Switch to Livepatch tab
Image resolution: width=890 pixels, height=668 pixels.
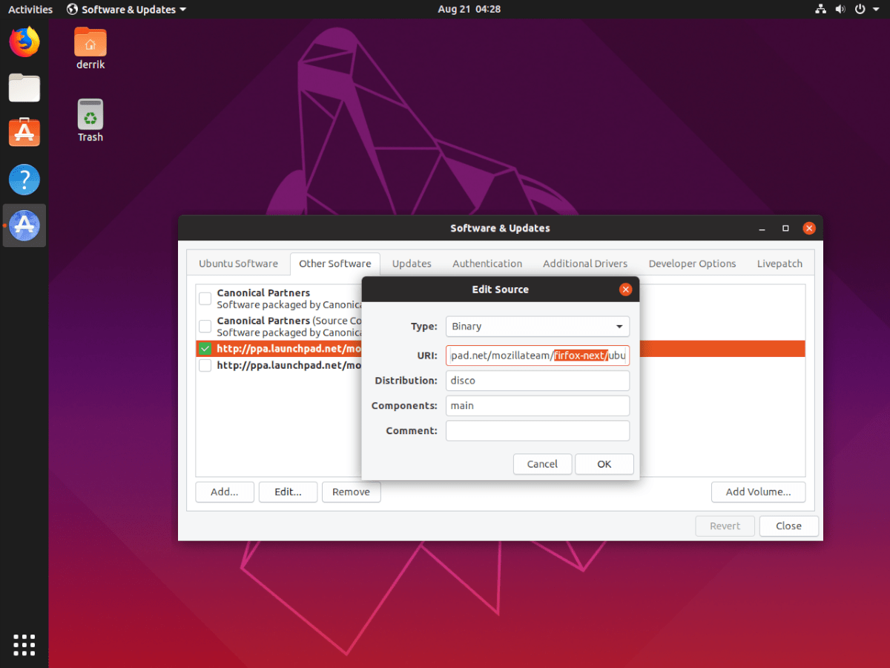pyautogui.click(x=779, y=263)
